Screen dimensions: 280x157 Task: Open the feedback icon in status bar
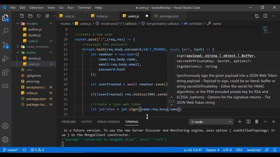(x=267, y=150)
